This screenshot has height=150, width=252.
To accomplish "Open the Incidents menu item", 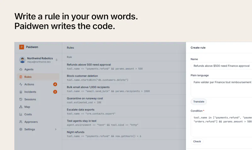I will [x=38, y=92].
